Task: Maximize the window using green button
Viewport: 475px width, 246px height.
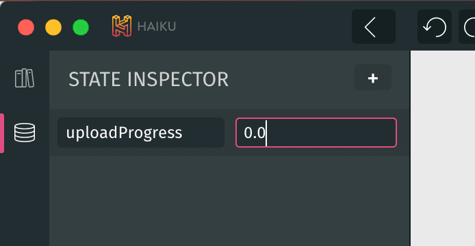Action: coord(81,27)
